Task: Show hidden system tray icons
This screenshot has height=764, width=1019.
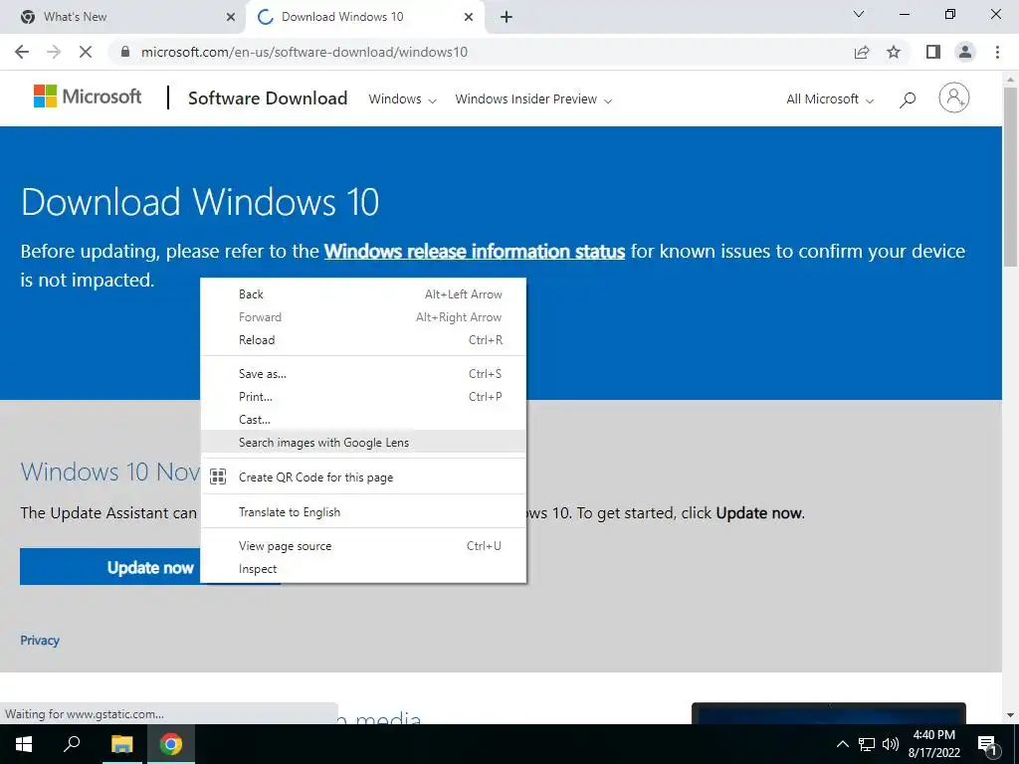Action: (x=842, y=744)
